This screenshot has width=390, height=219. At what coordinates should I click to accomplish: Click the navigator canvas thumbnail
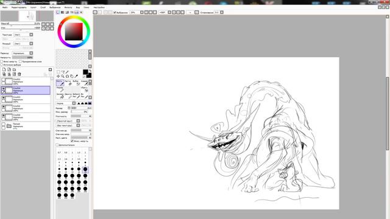pos(27,16)
